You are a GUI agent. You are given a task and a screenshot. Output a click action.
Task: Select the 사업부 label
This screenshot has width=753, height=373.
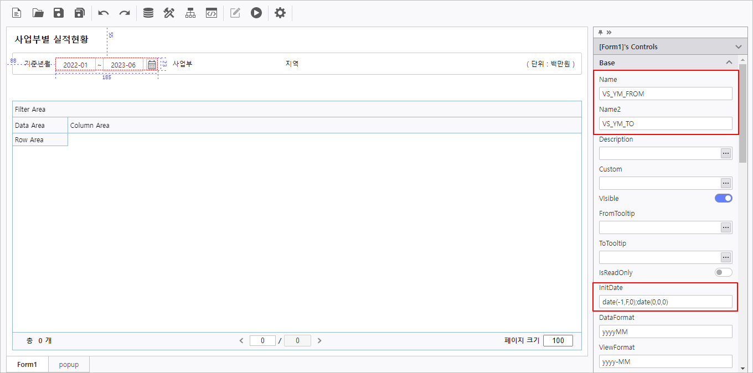[x=182, y=64]
